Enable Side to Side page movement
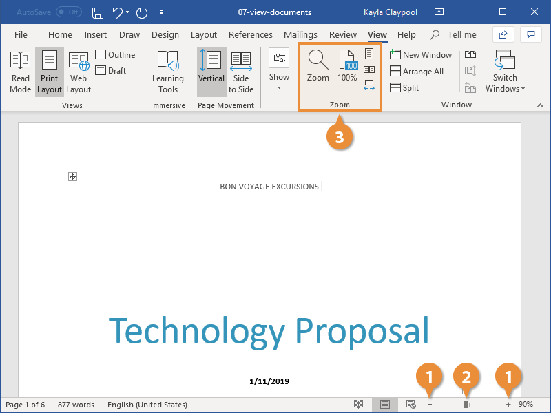This screenshot has height=413, width=551. pos(241,72)
